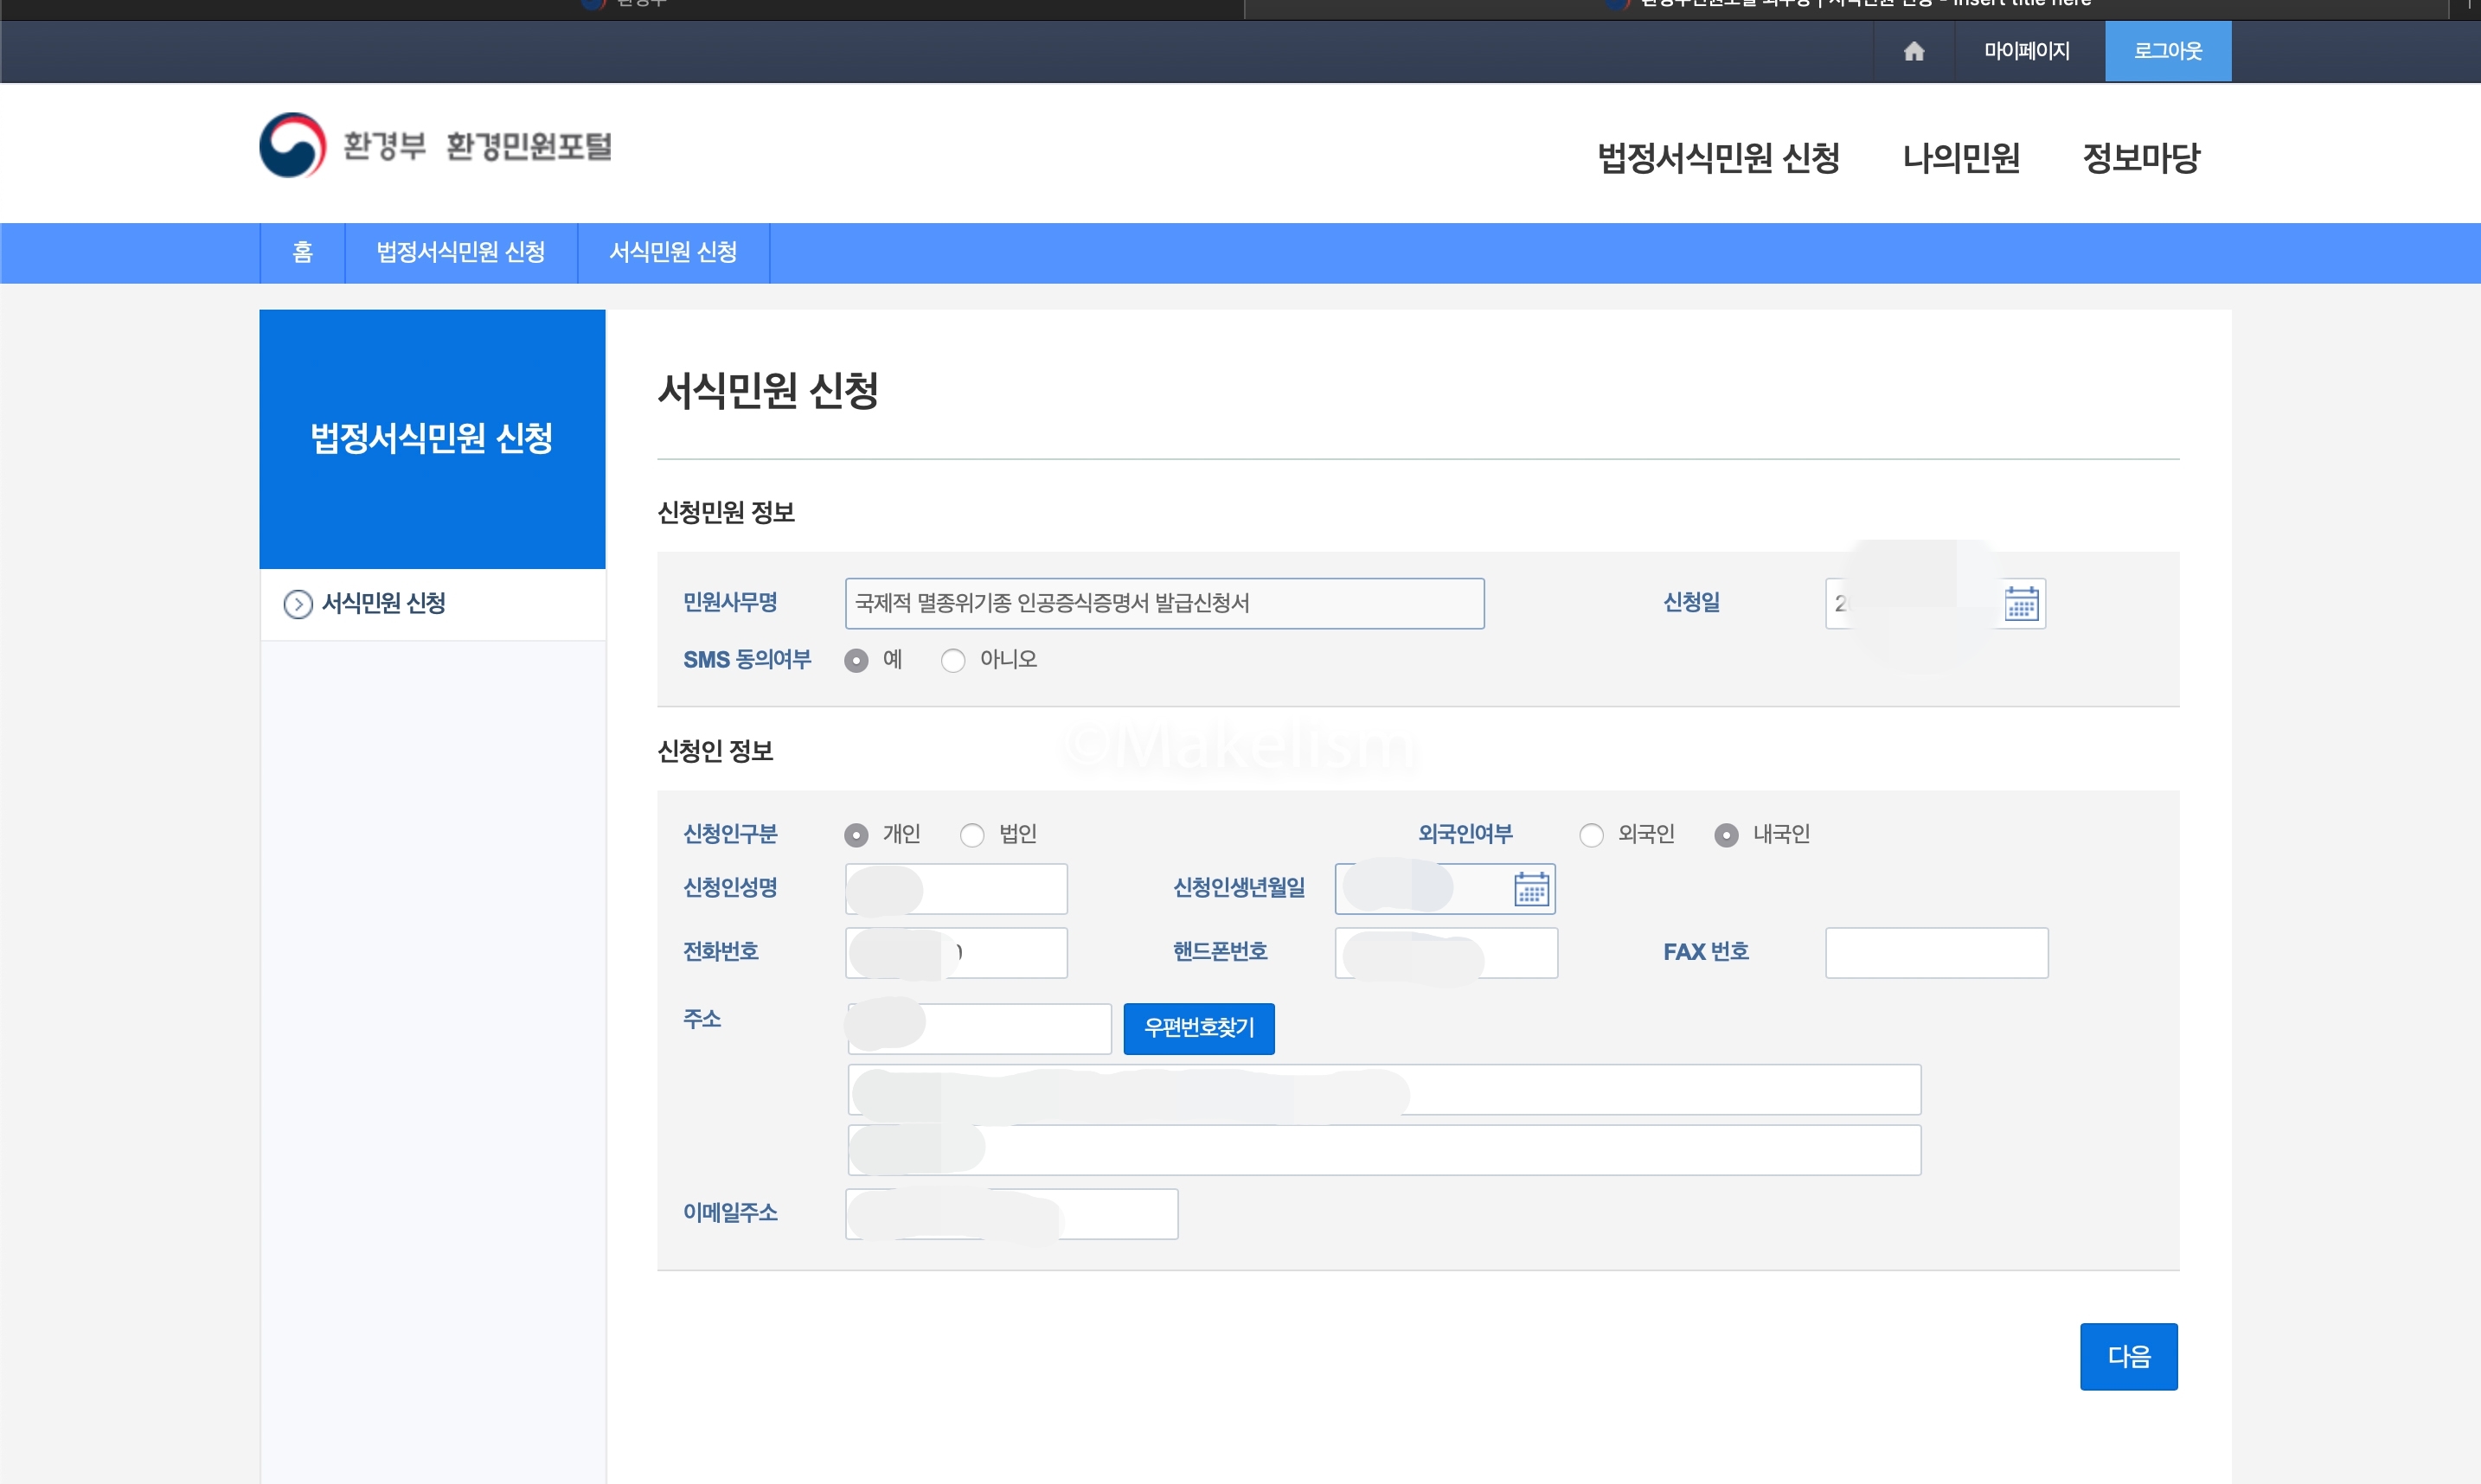2481x1484 pixels.
Task: Click 우편번호찾기 button
Action: tap(1198, 1028)
